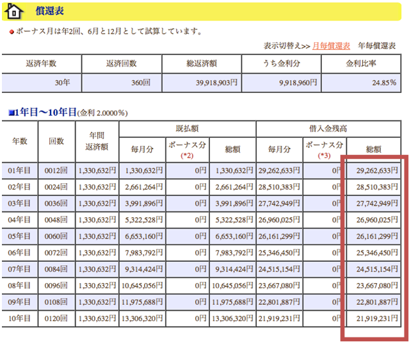
Task: Click the (*2) footnote under 既払額 ボーナス分
Action: 187,155
